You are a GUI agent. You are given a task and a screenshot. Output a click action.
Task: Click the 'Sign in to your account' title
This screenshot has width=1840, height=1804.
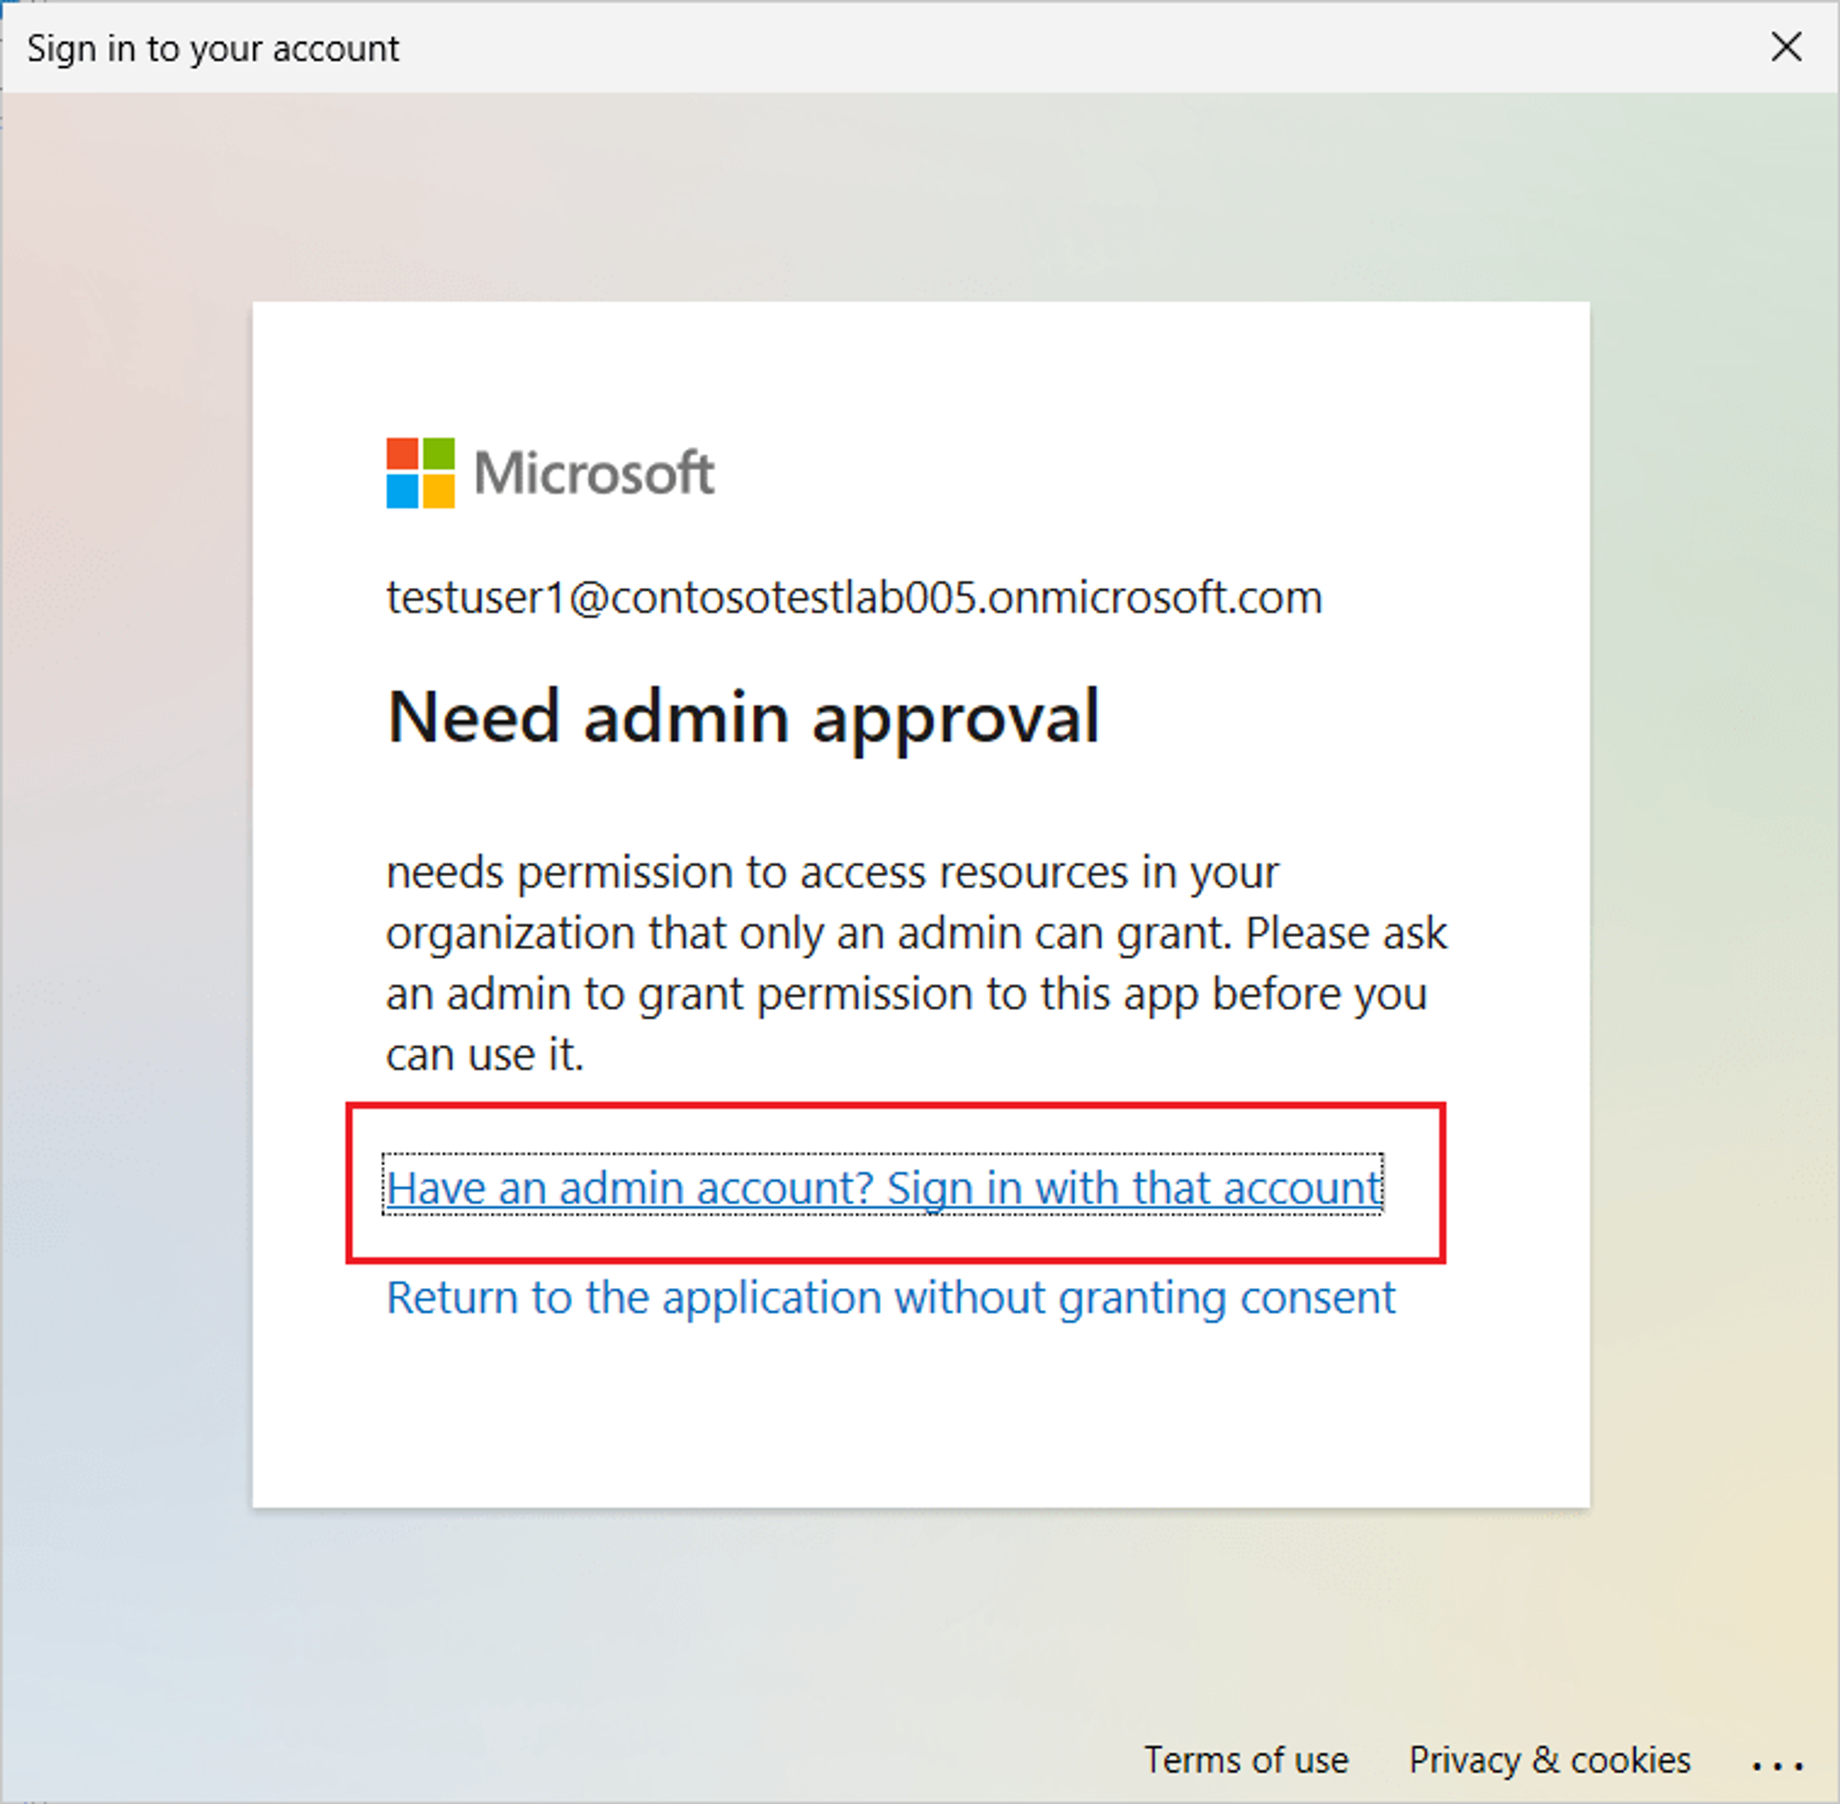pos(213,48)
